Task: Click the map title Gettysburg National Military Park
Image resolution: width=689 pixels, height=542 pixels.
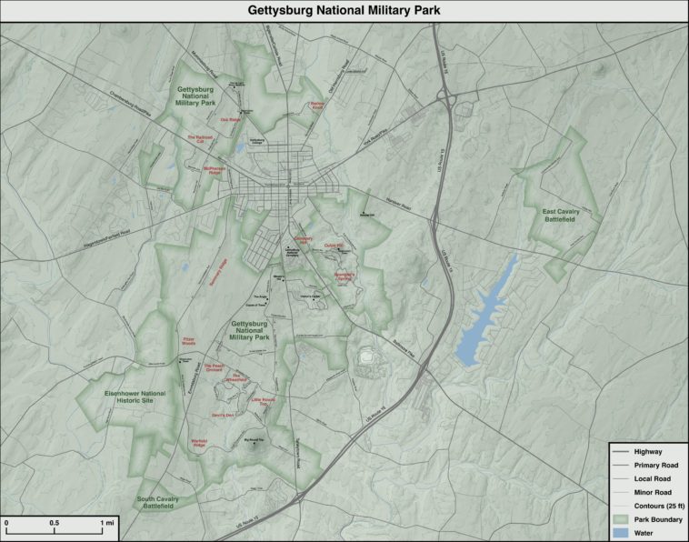Action: pyautogui.click(x=344, y=11)
